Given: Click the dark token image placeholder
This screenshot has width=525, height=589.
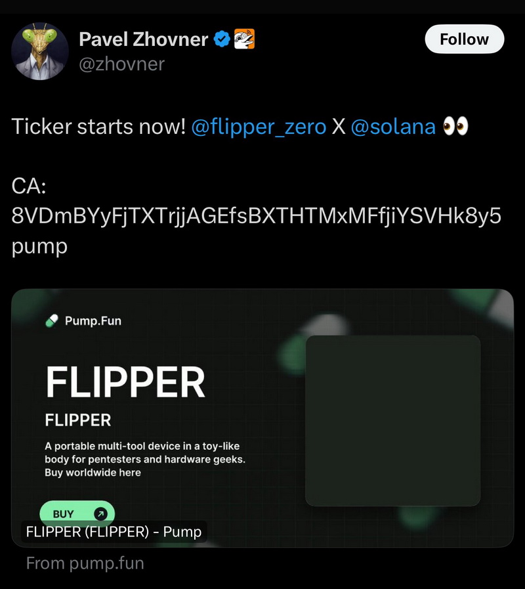Looking at the screenshot, I should click(x=393, y=421).
